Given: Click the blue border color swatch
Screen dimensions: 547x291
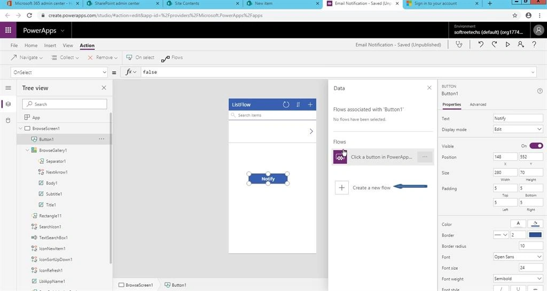Looking at the screenshot, I should 535,235.
